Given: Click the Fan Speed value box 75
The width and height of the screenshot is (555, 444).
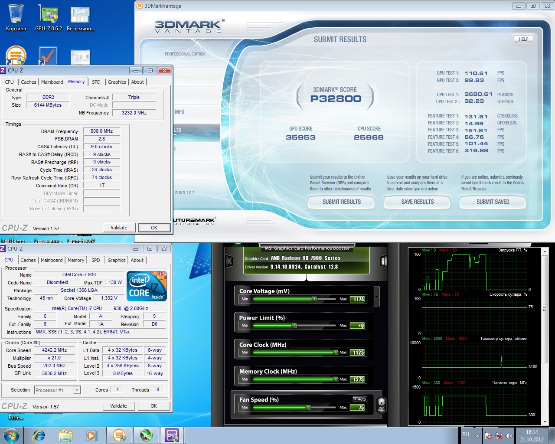Looking at the screenshot, I should [x=358, y=407].
